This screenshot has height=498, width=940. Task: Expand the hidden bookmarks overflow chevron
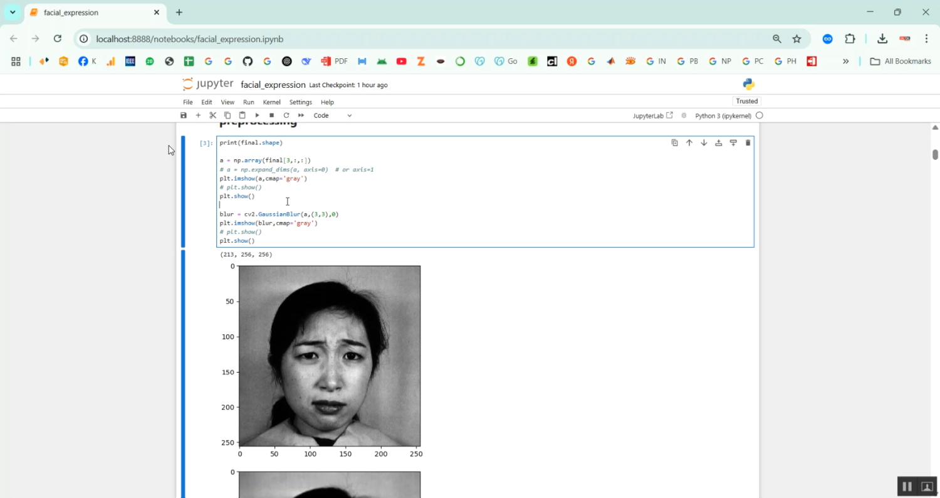pyautogui.click(x=846, y=61)
